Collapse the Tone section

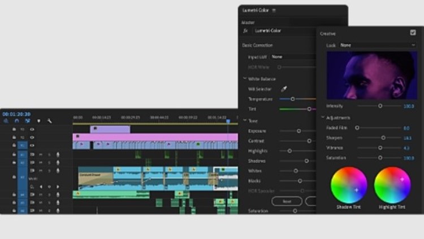tap(245, 121)
